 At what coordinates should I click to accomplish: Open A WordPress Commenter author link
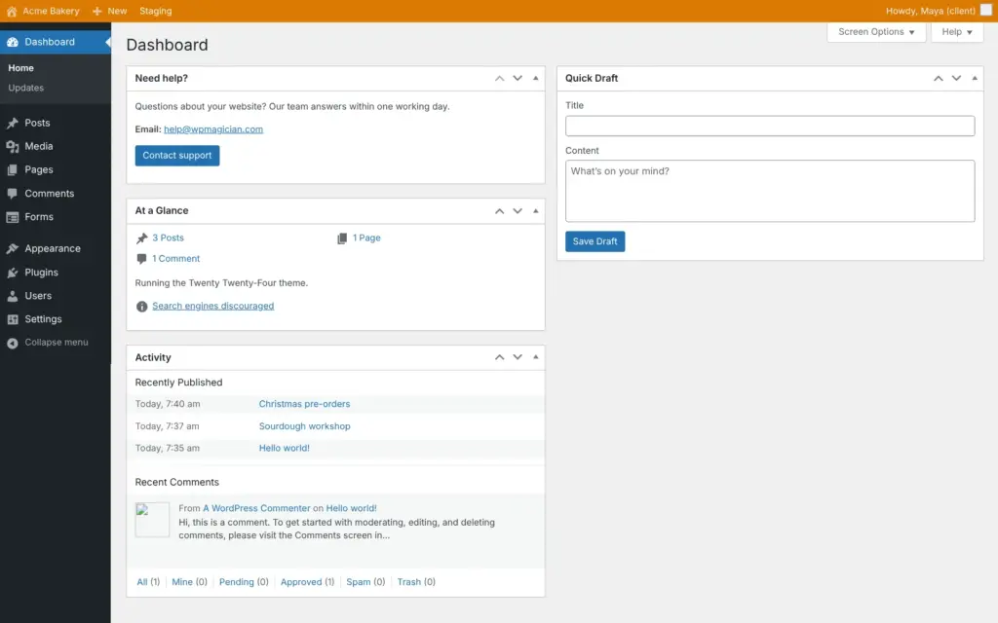click(256, 508)
